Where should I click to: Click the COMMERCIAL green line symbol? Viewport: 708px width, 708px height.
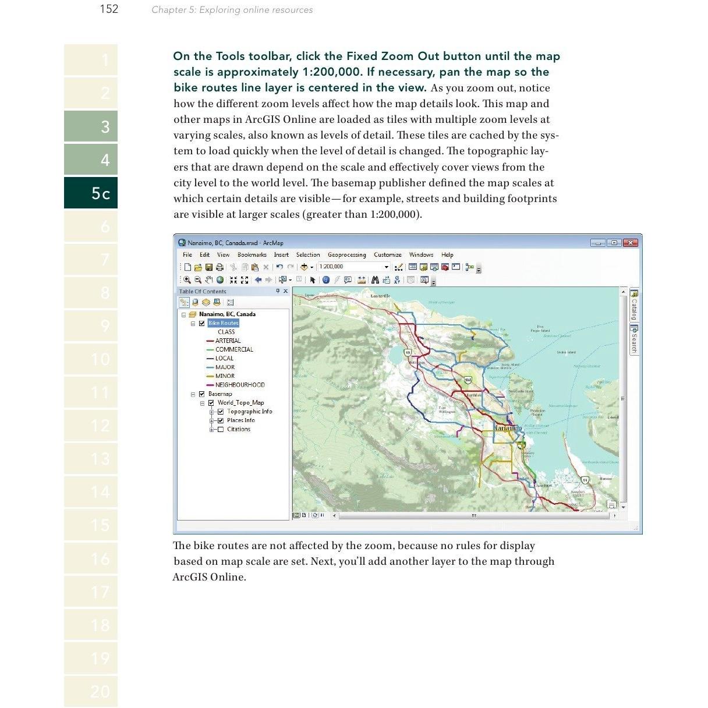210,350
